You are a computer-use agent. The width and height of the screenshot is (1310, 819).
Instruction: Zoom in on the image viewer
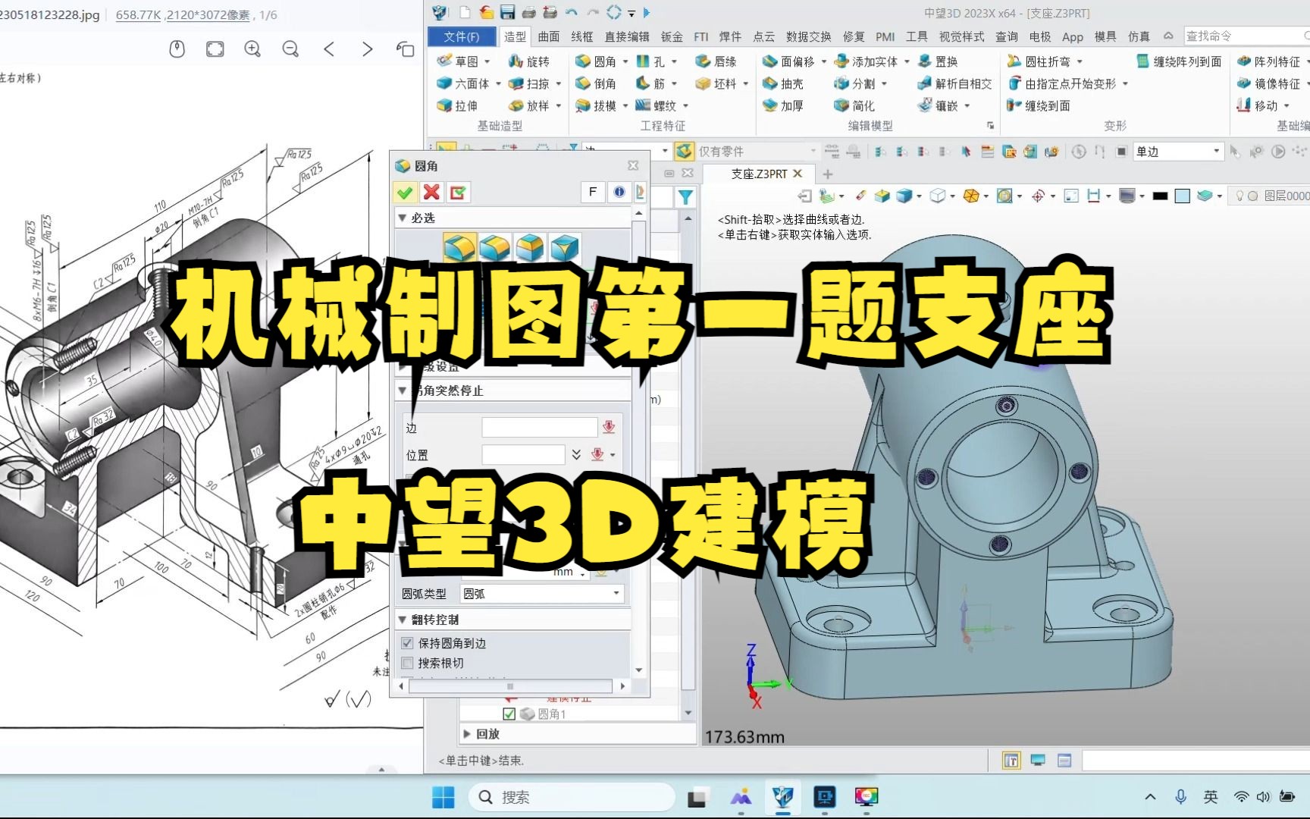(x=252, y=49)
